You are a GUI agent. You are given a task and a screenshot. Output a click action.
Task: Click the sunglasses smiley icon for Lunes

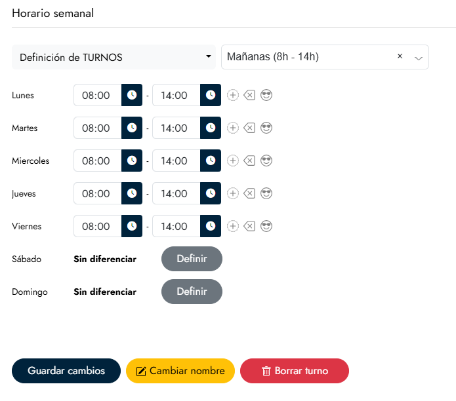coord(266,95)
